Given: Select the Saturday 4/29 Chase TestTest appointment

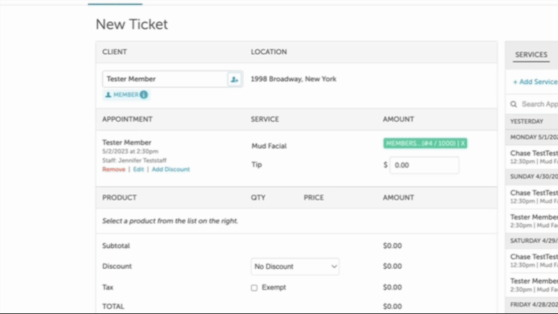Looking at the screenshot, I should coord(534,261).
